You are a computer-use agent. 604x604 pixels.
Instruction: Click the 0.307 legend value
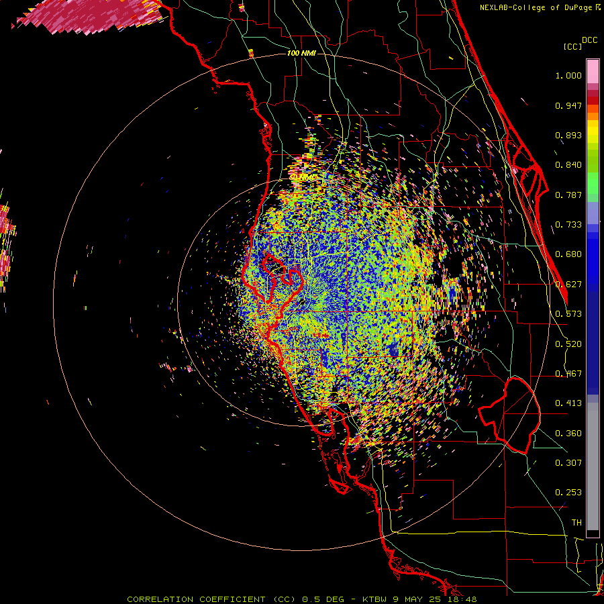coord(568,463)
